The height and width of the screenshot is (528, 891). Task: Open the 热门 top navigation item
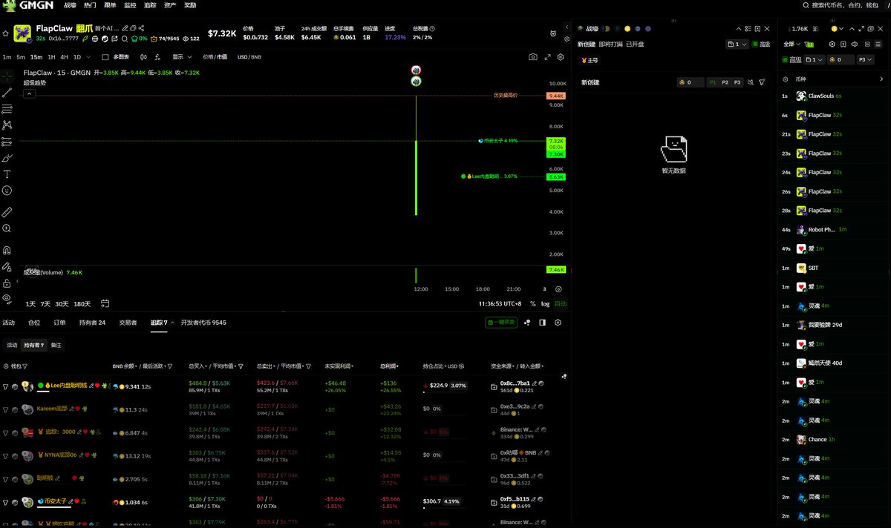[90, 5]
